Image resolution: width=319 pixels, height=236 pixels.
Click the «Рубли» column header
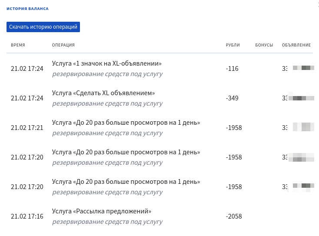coord(233,45)
